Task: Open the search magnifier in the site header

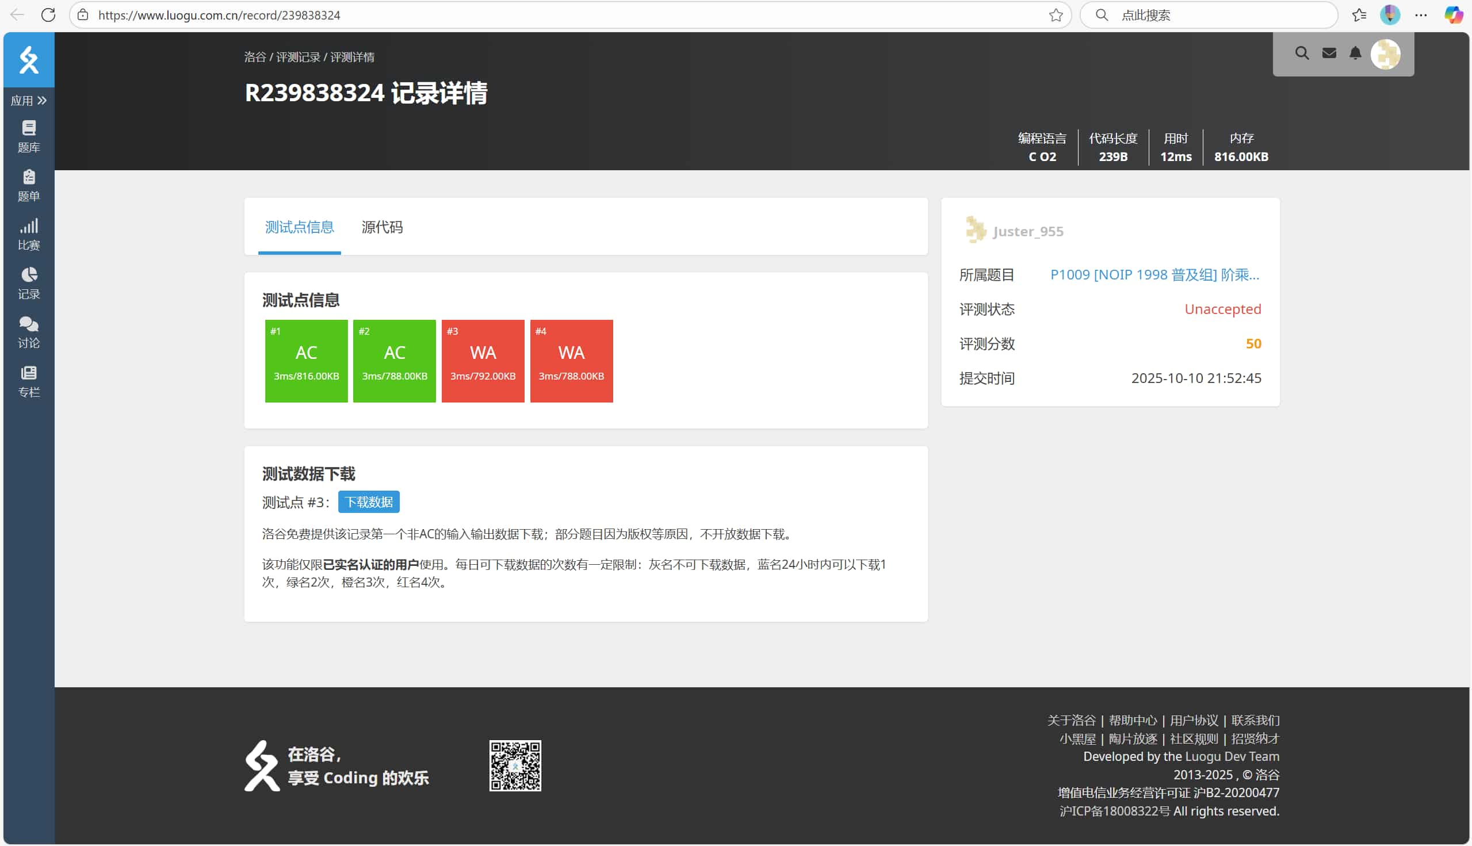Action: (1302, 53)
